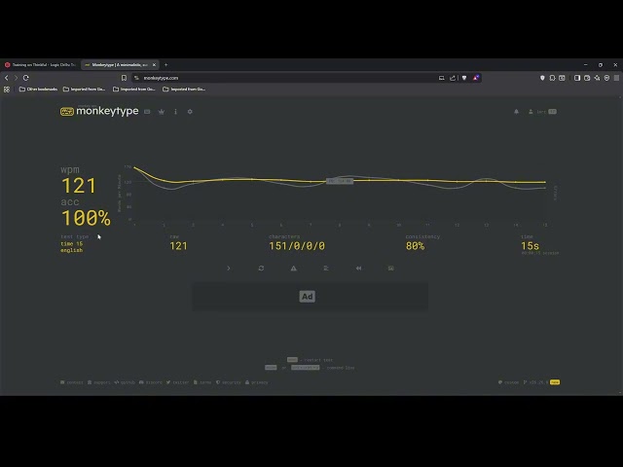Click the share page icon in address bar
This screenshot has width=623, height=467.
(x=452, y=78)
